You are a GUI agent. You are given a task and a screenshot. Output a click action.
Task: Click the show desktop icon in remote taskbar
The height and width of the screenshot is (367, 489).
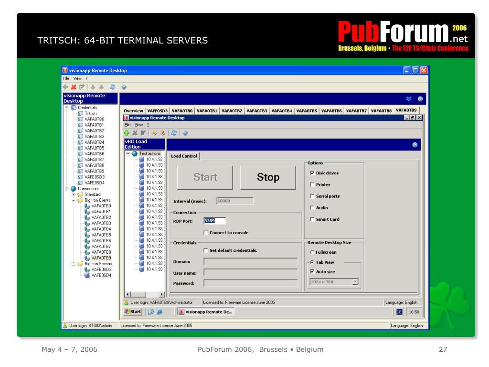click(151, 312)
